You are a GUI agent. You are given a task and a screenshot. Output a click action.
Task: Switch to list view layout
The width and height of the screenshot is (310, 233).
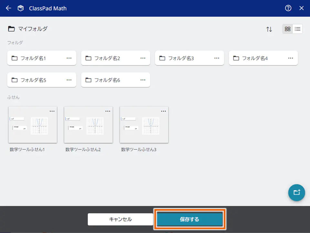[x=298, y=29]
